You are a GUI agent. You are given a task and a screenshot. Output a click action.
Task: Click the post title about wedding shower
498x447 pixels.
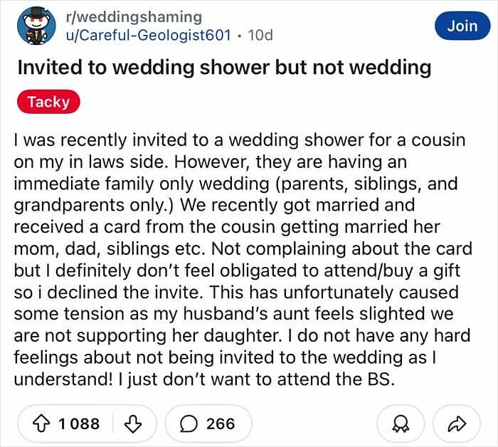(x=224, y=68)
